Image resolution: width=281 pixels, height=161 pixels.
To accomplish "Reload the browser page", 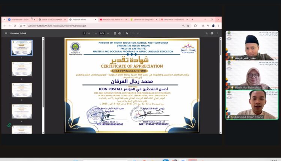I will 15,26.
